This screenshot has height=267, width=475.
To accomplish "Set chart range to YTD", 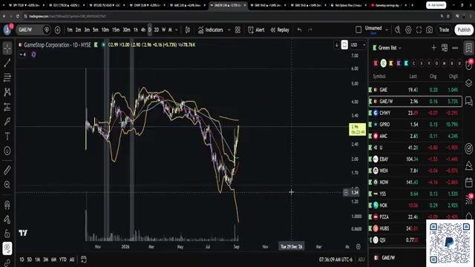I will click(62, 260).
